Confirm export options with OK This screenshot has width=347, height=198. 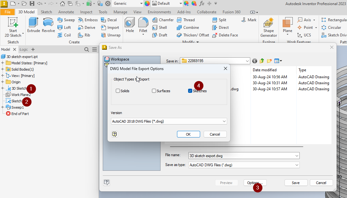(x=188, y=134)
